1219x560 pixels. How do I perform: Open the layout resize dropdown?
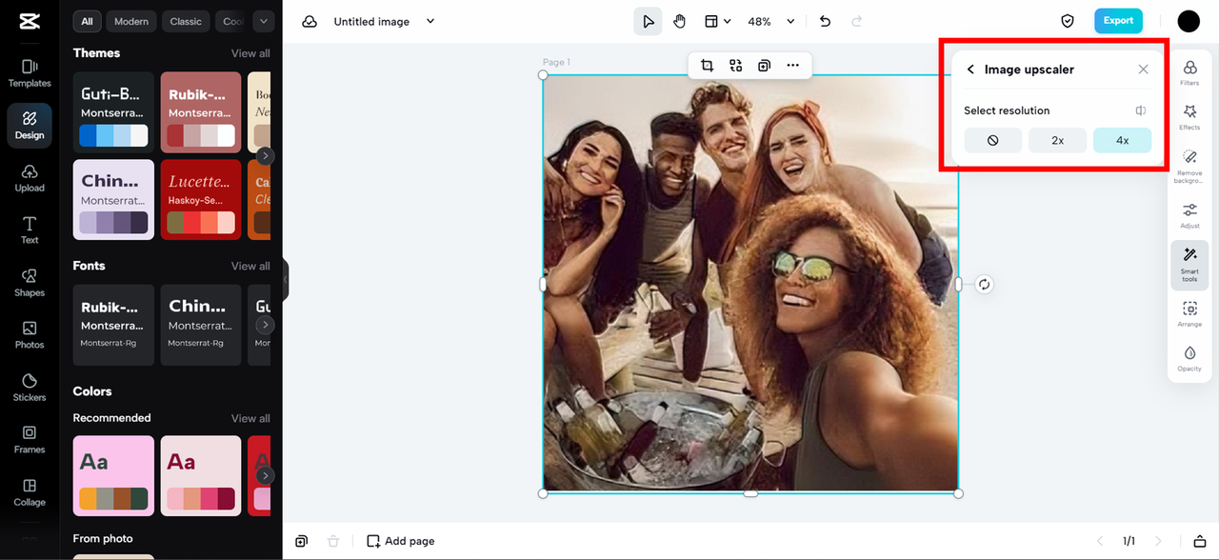pos(717,21)
